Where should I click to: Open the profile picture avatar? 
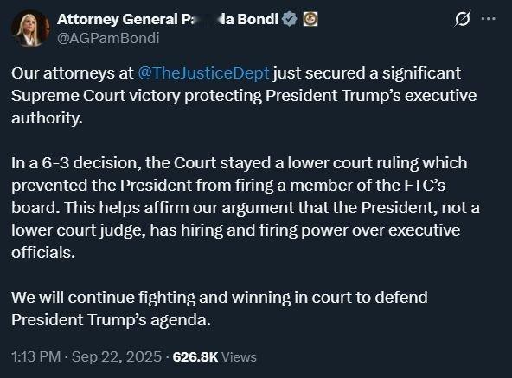click(30, 28)
